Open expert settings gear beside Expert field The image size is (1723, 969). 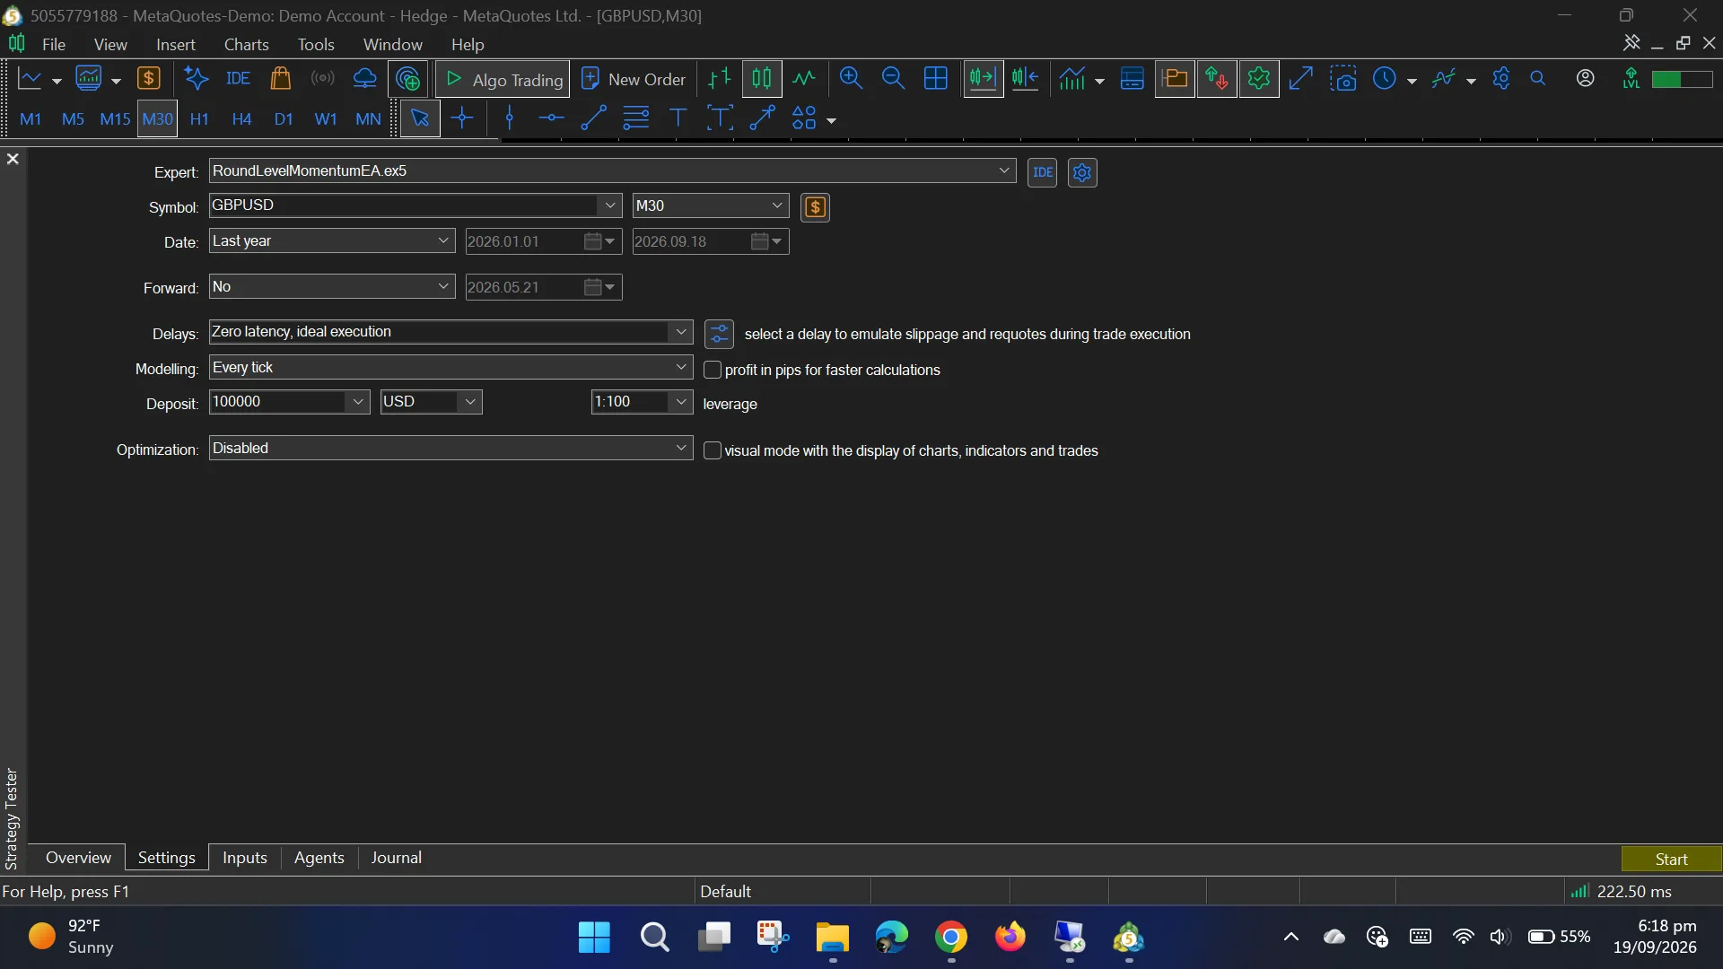(x=1082, y=172)
